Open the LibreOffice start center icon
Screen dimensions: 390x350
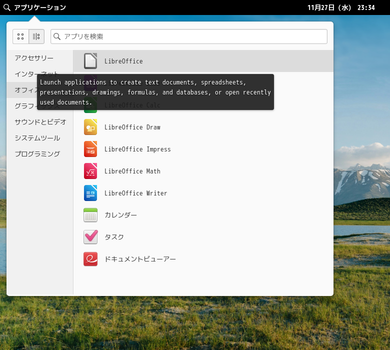pyautogui.click(x=90, y=61)
